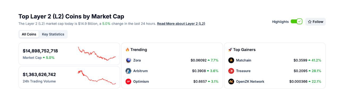Click the rocket Top Gainers icon
Screen dimensions: 340x99
coord(230,49)
